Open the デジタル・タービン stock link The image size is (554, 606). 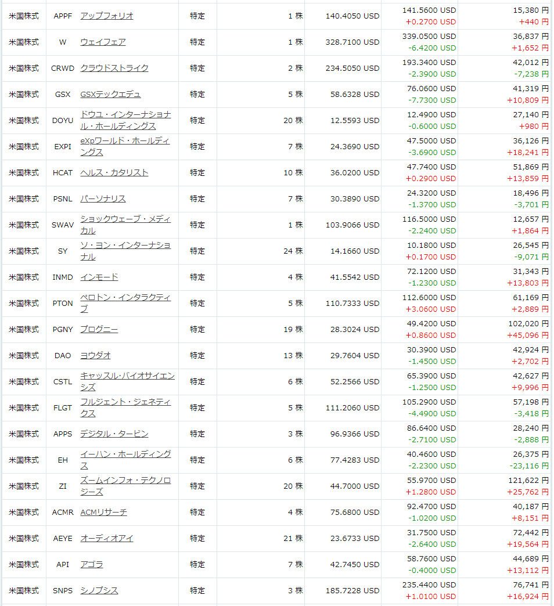(x=114, y=434)
